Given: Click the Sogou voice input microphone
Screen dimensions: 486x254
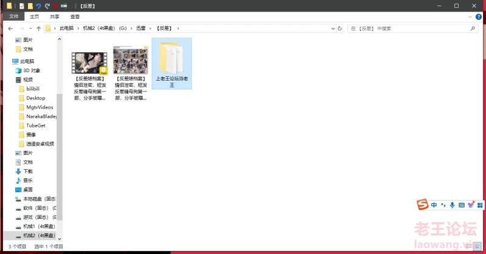Looking at the screenshot, I should [452, 205].
